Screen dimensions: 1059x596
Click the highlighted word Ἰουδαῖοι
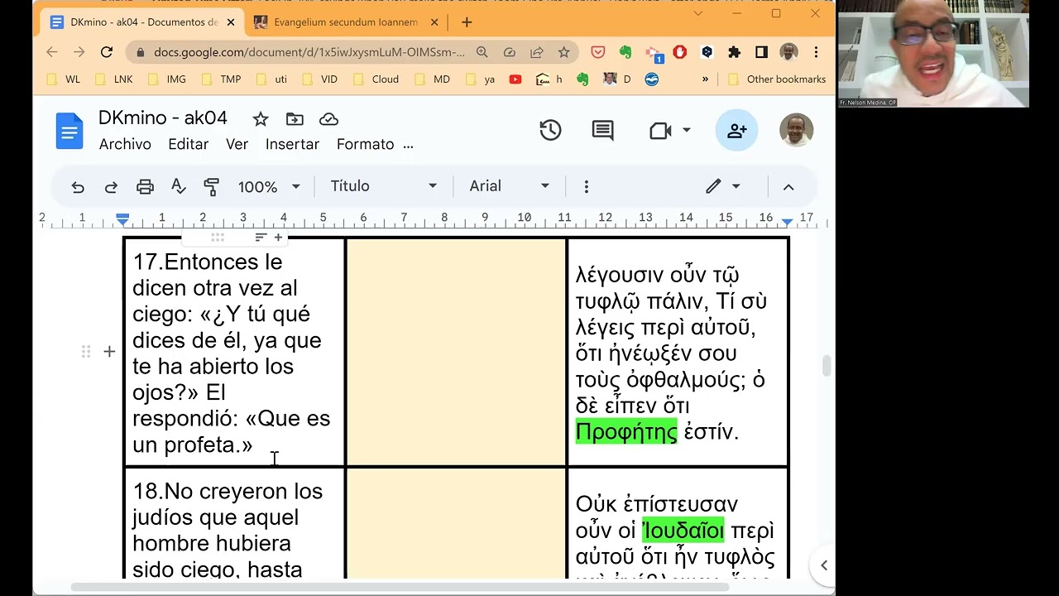683,530
